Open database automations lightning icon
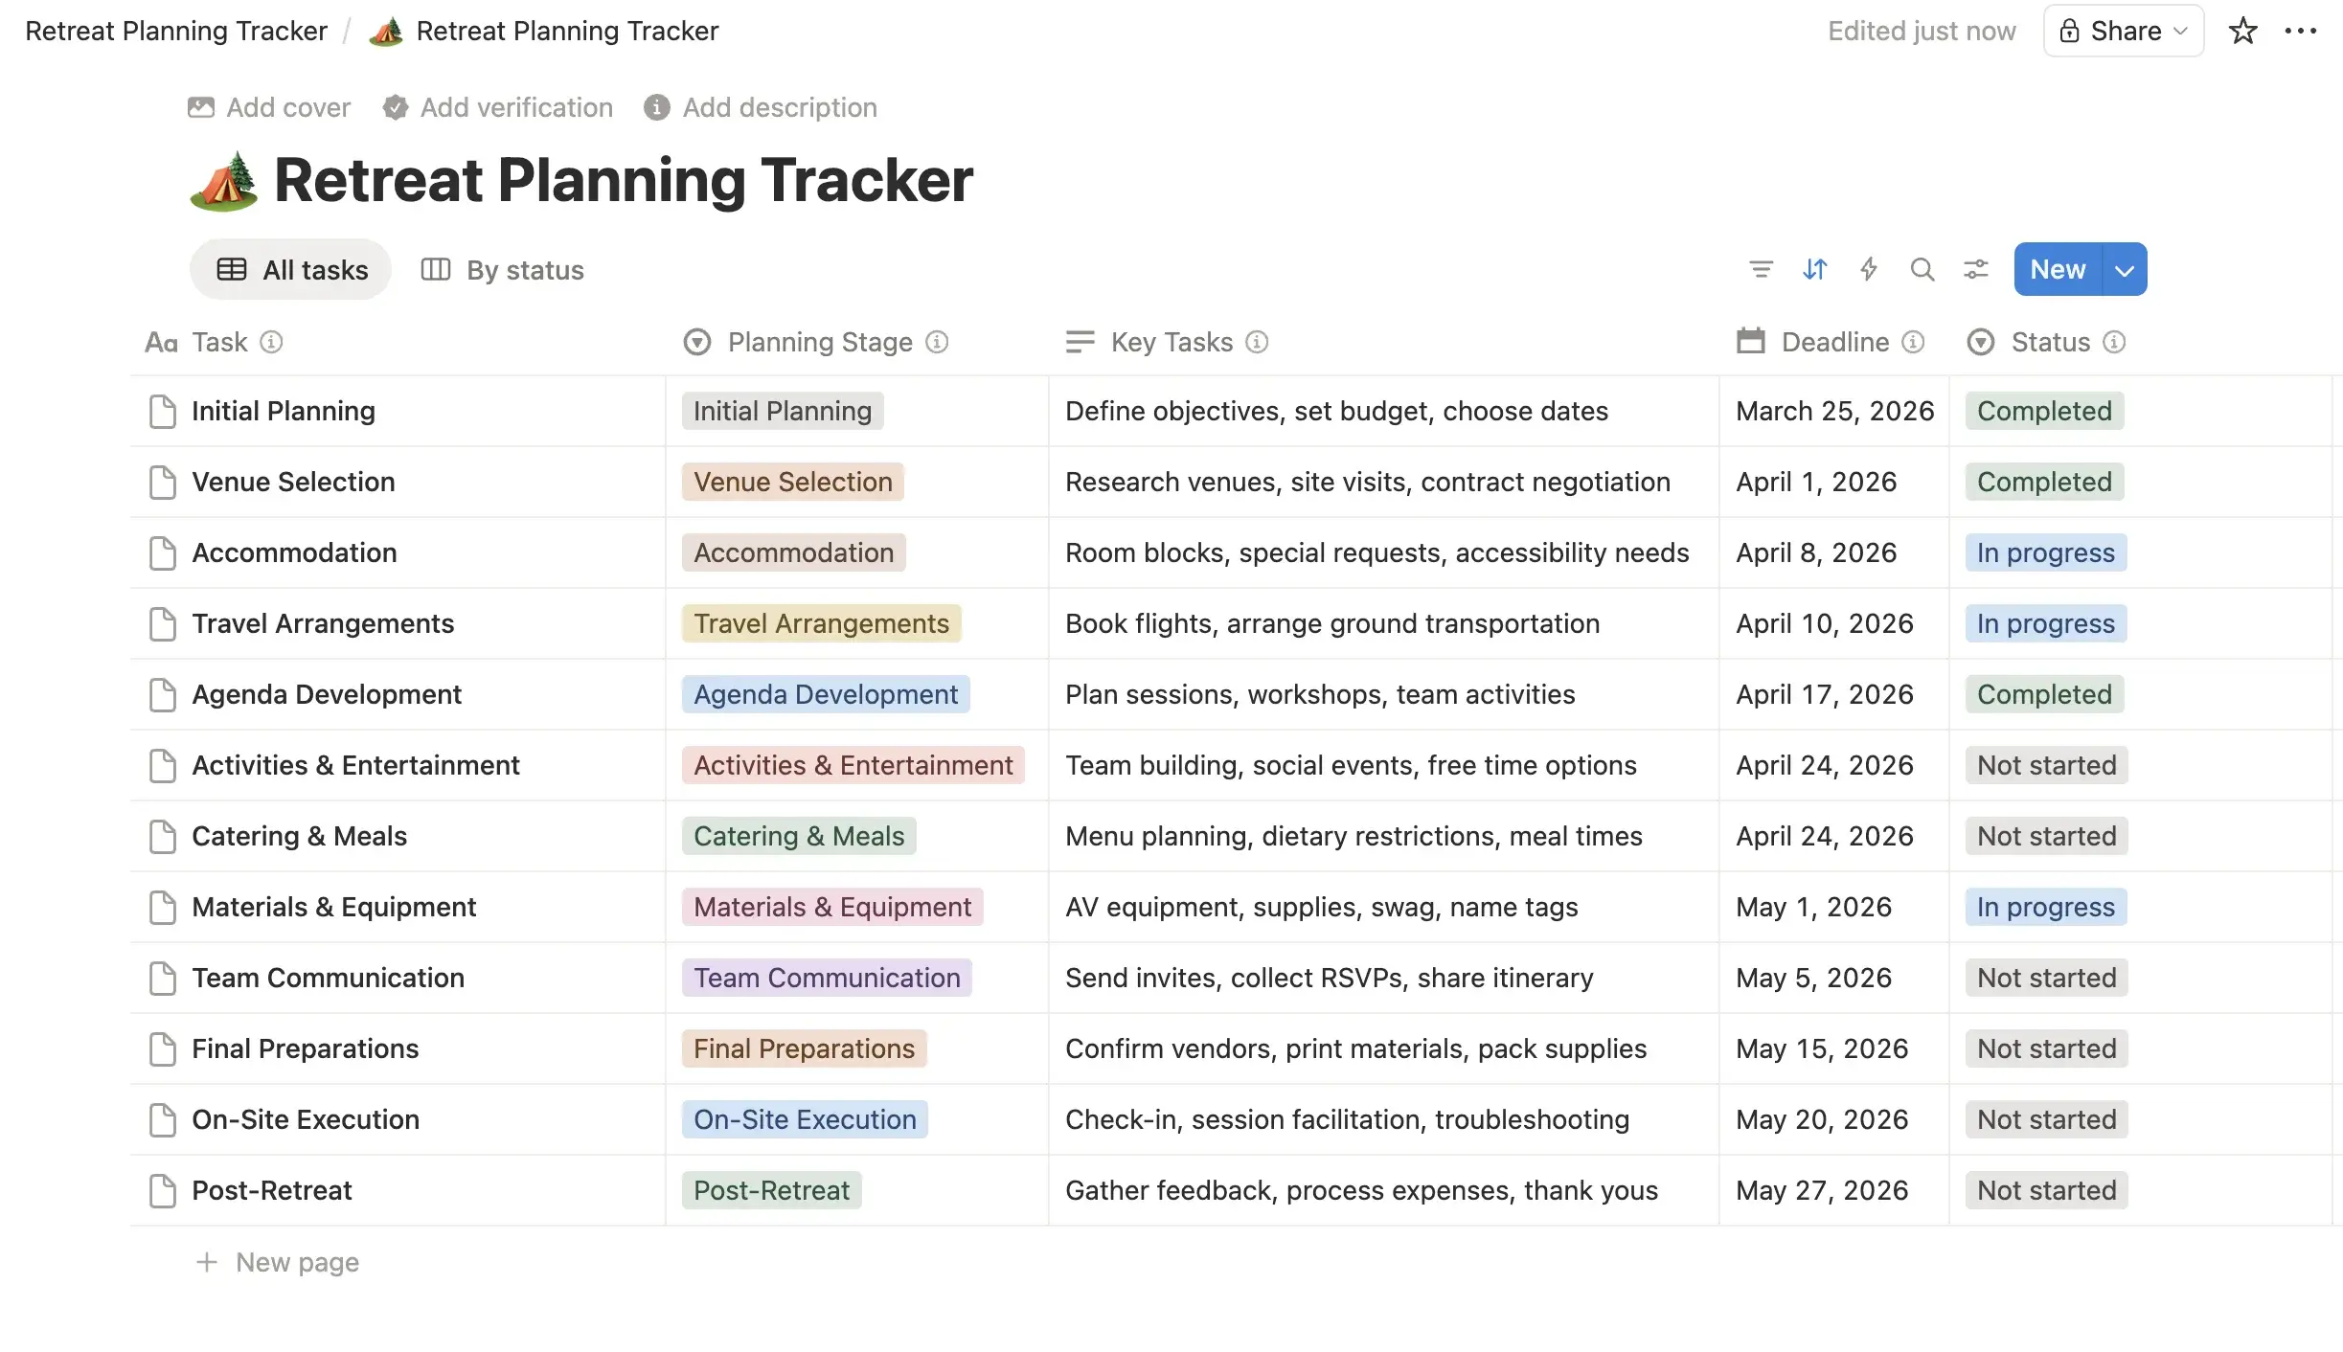The width and height of the screenshot is (2343, 1352). 1868,269
